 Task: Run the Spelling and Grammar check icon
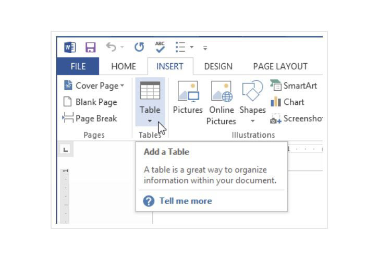tap(160, 47)
